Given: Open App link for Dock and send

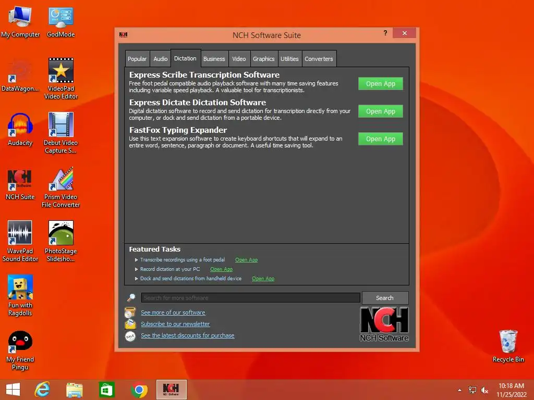Looking at the screenshot, I should [x=263, y=279].
